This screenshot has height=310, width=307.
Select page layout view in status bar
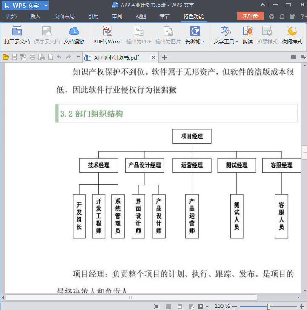pos(168,307)
